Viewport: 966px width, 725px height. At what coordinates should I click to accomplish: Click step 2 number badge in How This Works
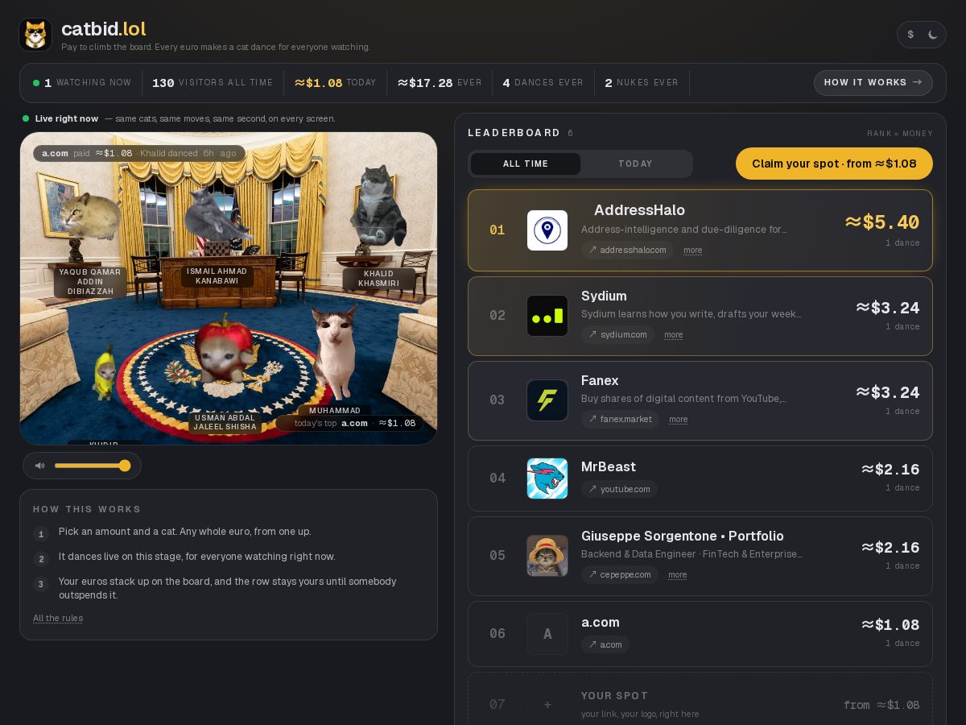tap(41, 559)
